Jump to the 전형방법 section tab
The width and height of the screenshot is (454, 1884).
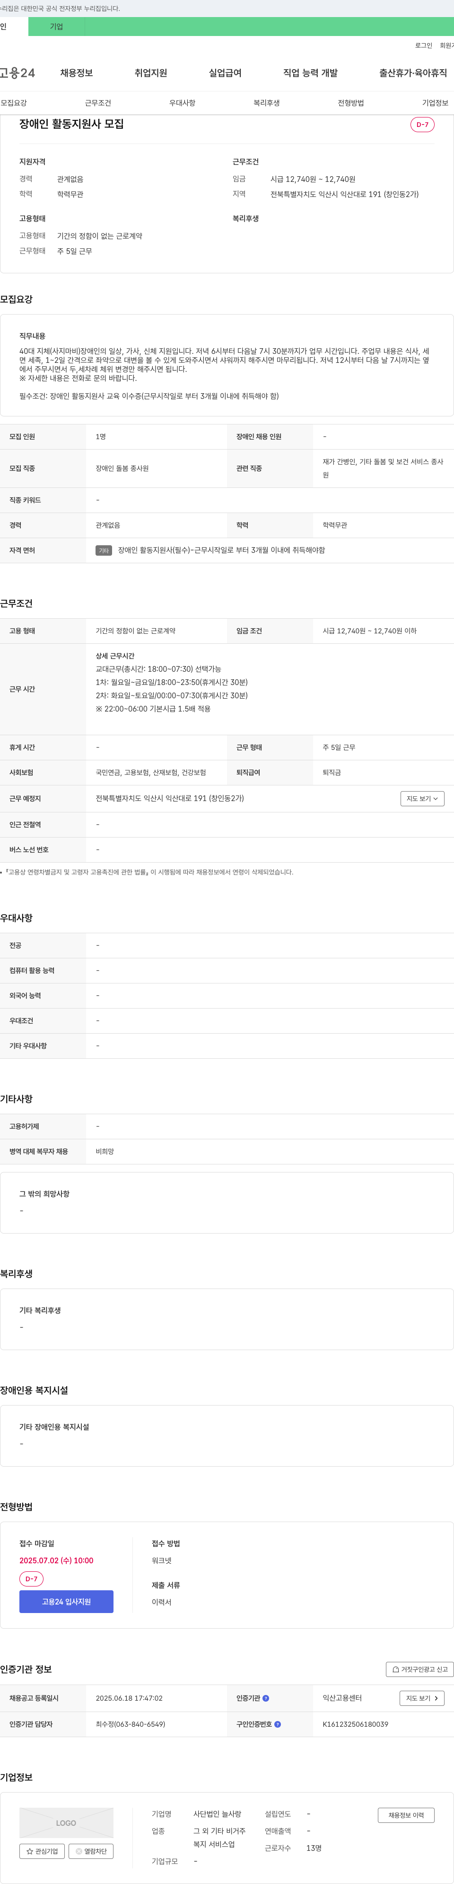[x=351, y=103]
